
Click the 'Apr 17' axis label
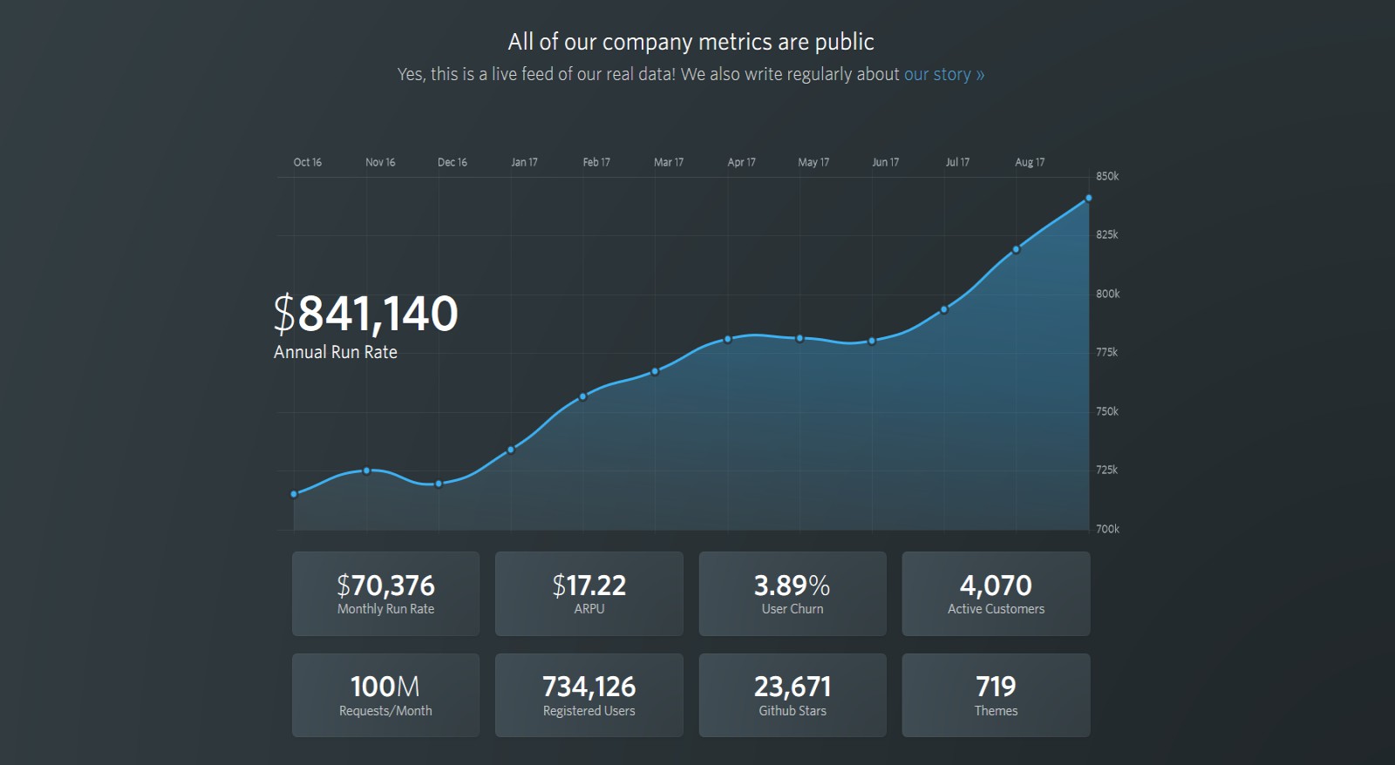coord(741,162)
